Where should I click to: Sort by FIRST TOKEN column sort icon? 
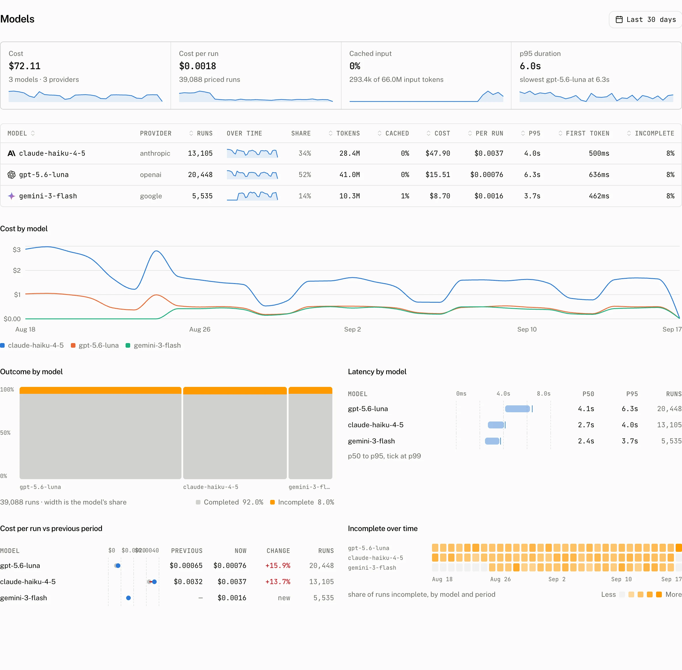(x=560, y=133)
